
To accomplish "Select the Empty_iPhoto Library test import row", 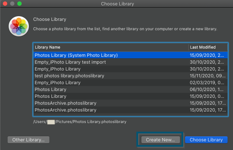I will pos(131,62).
